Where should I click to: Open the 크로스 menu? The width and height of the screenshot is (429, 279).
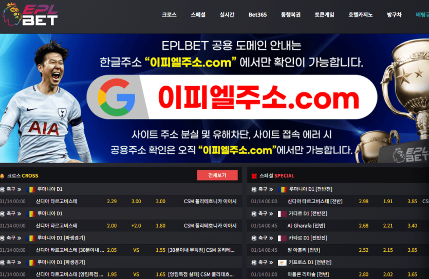(169, 15)
